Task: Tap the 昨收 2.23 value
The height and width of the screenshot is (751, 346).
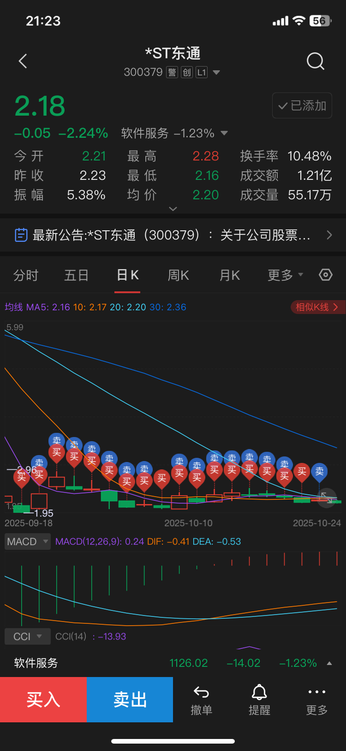Action: click(93, 175)
